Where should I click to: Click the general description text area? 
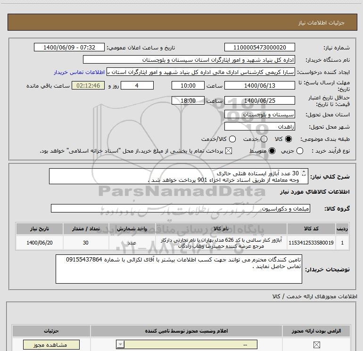179,176
